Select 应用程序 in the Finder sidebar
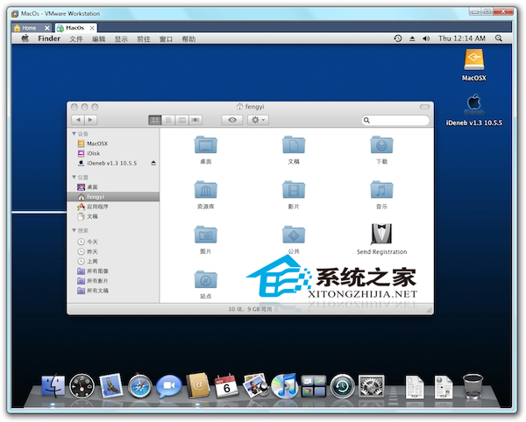The width and height of the screenshot is (526, 422). tap(97, 207)
